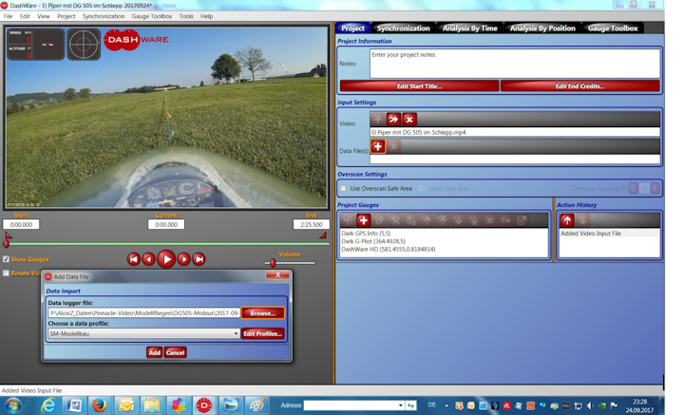
Task: Click Add in Add Data File dialog
Action: click(x=155, y=352)
